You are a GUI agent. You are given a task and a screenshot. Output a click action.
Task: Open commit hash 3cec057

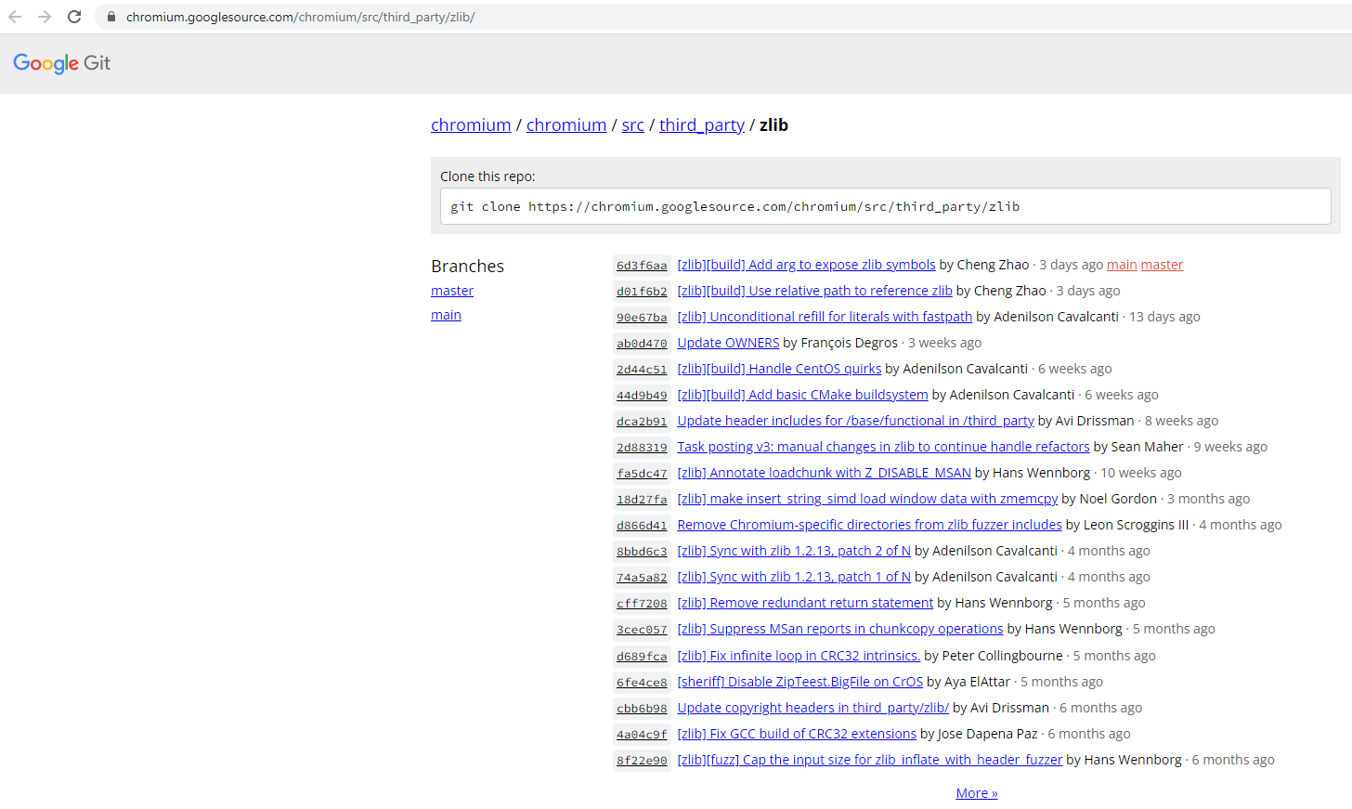tap(642, 629)
